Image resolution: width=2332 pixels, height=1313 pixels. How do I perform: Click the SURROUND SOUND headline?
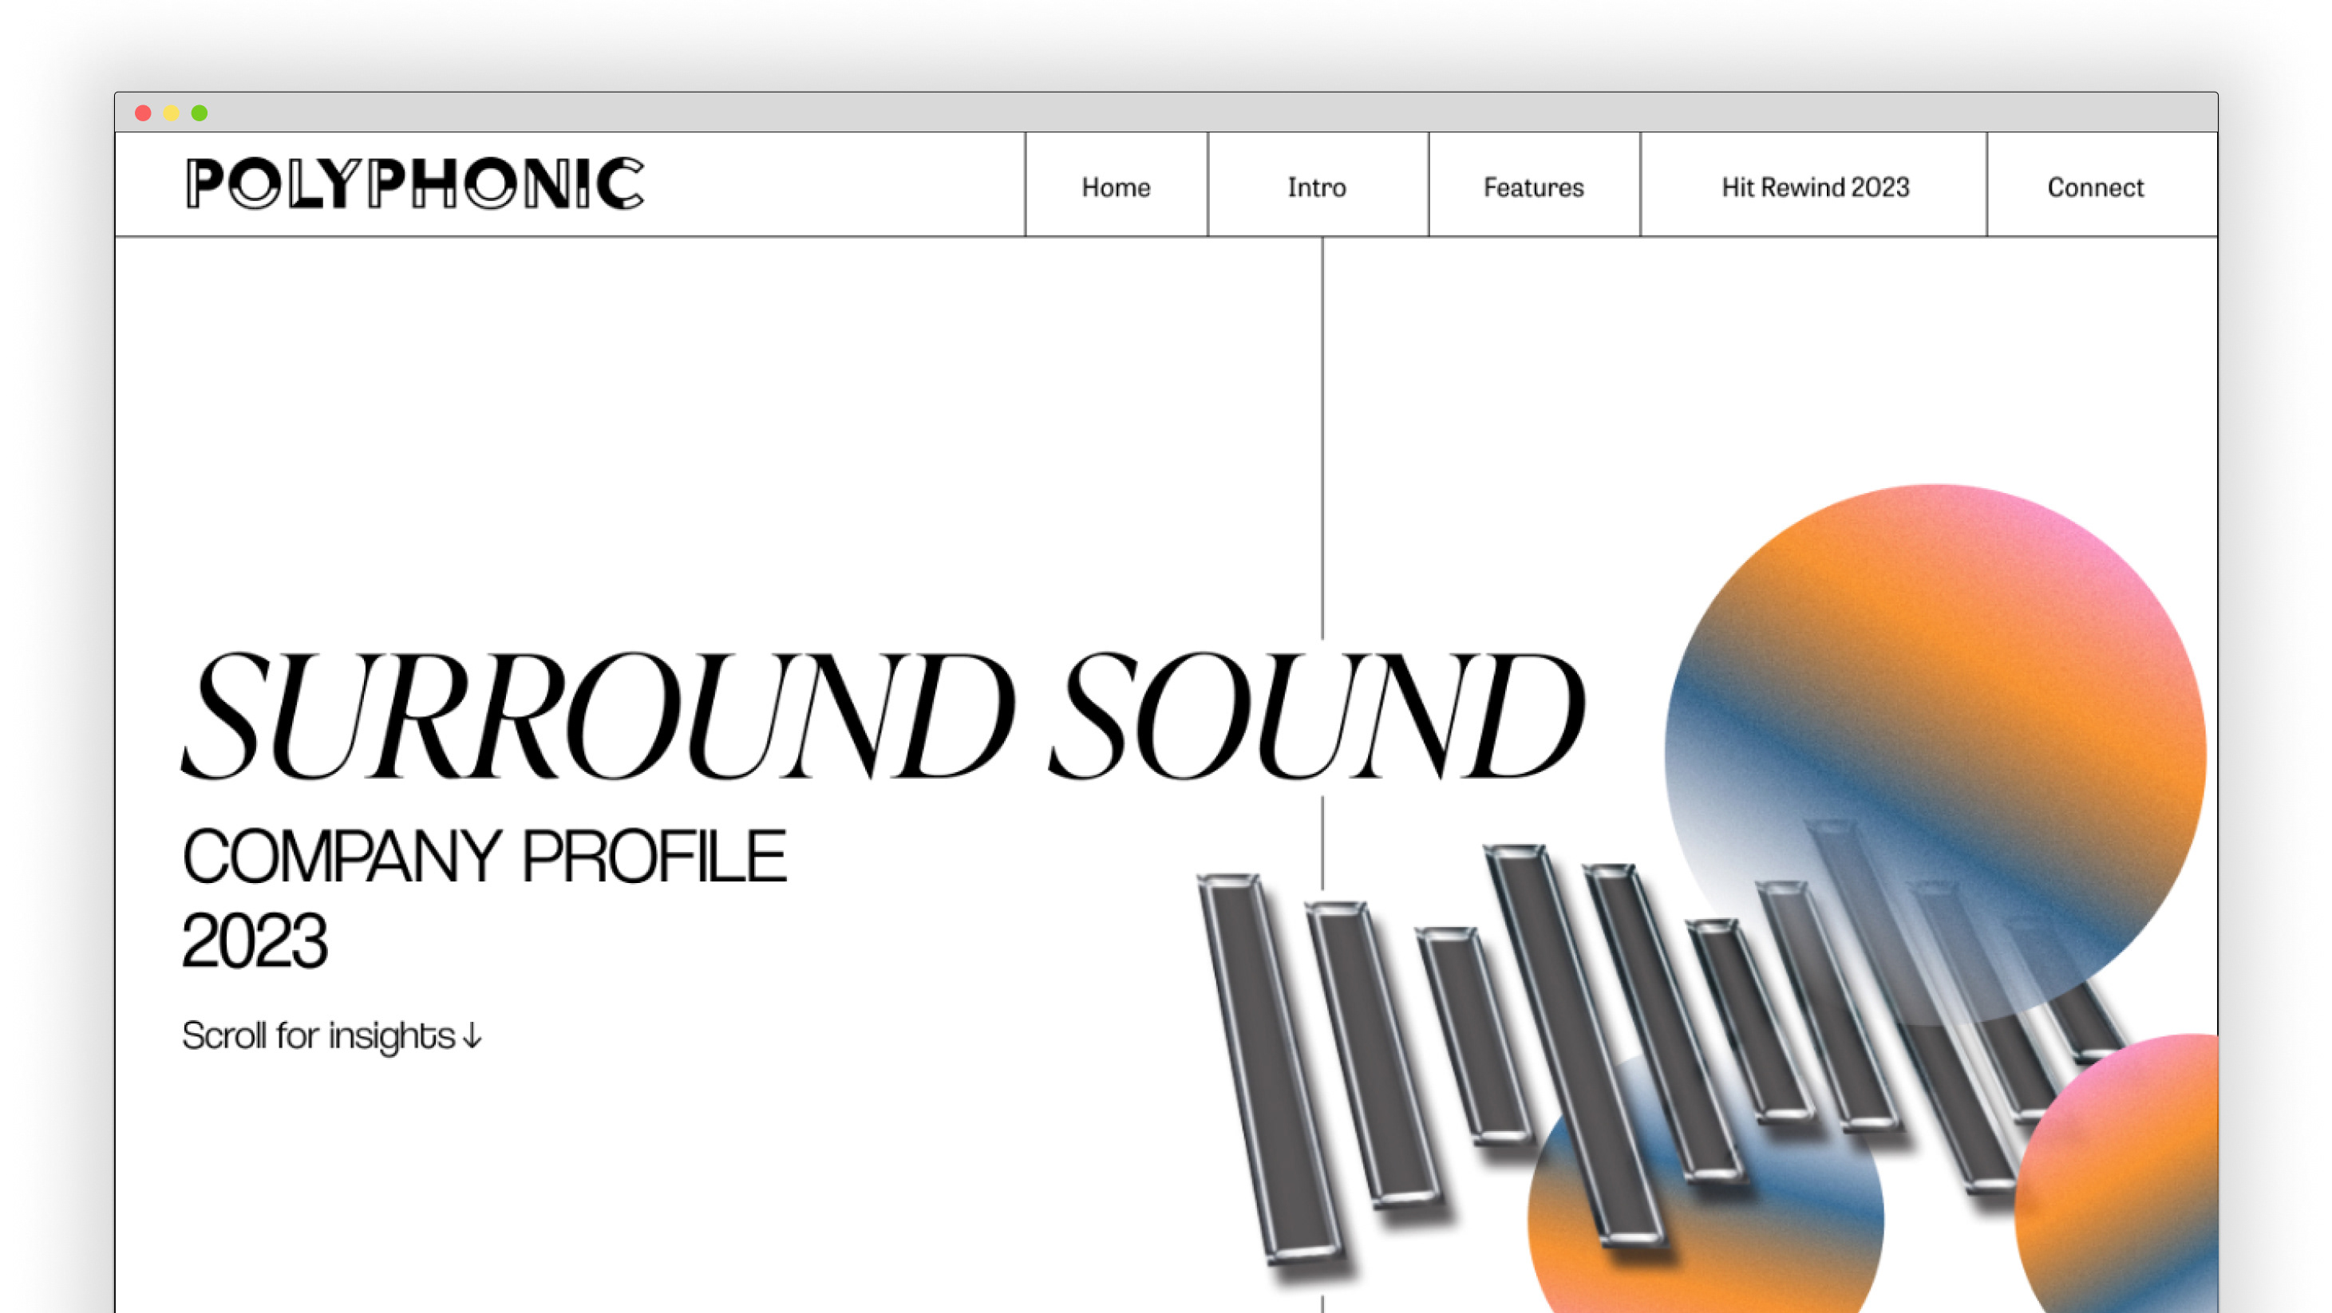[883, 715]
